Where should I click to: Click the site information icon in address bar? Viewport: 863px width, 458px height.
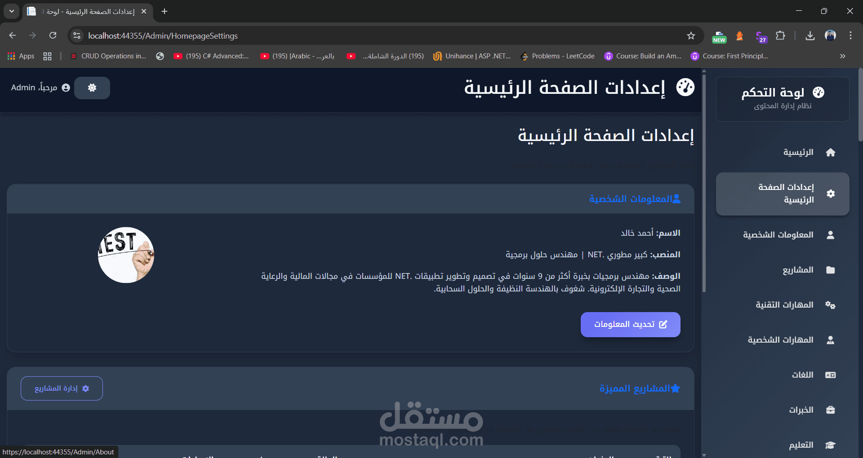tap(77, 35)
